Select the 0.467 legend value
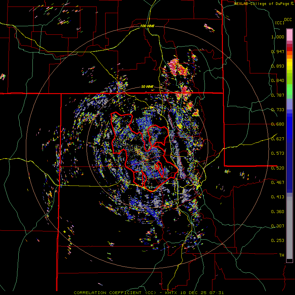Image resolution: width=295 pixels, height=295 pixels. (278, 183)
